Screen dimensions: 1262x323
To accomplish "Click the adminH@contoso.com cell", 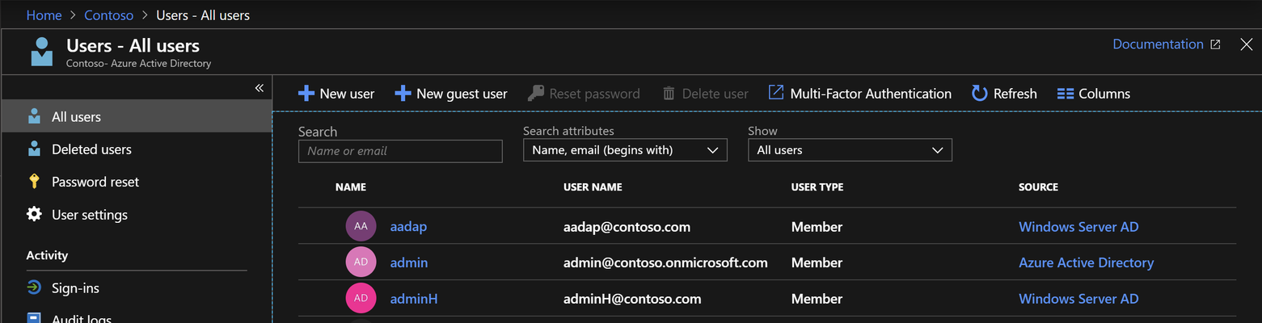I will 632,299.
